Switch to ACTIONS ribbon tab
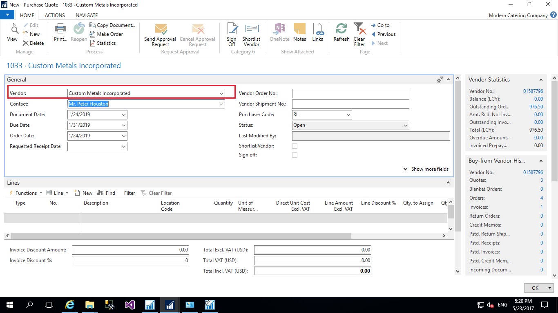Screen dimensions: 558x313 click(55, 15)
